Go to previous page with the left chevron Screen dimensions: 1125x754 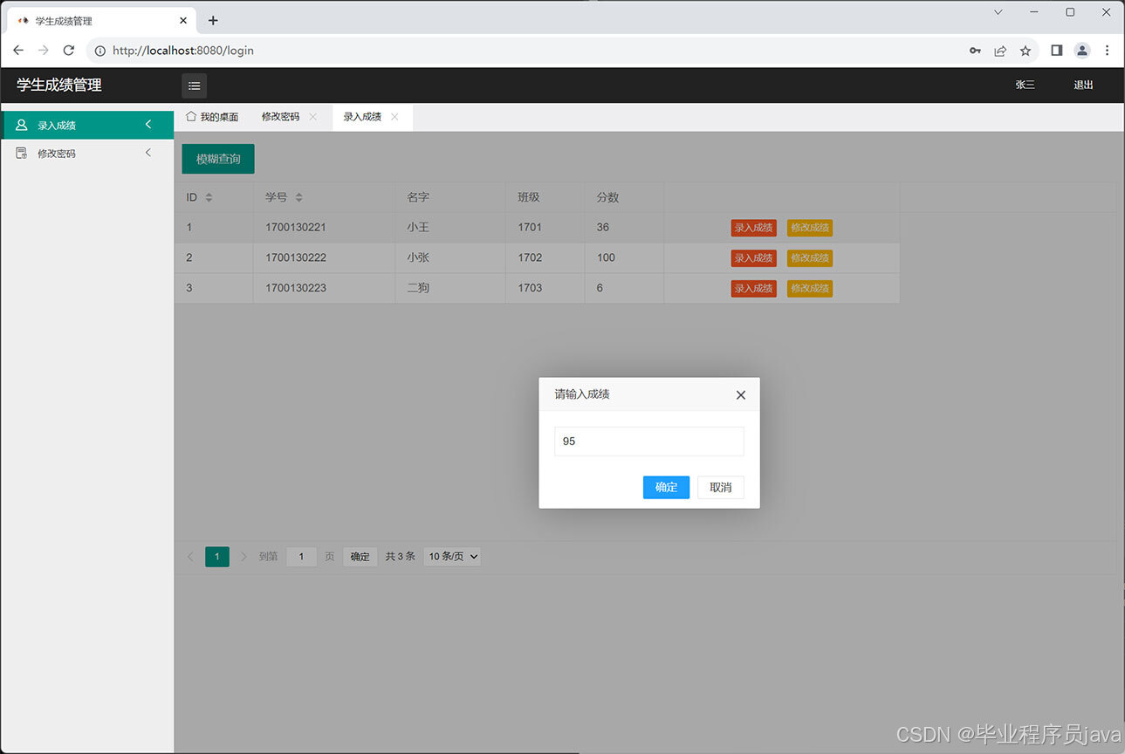(x=190, y=557)
